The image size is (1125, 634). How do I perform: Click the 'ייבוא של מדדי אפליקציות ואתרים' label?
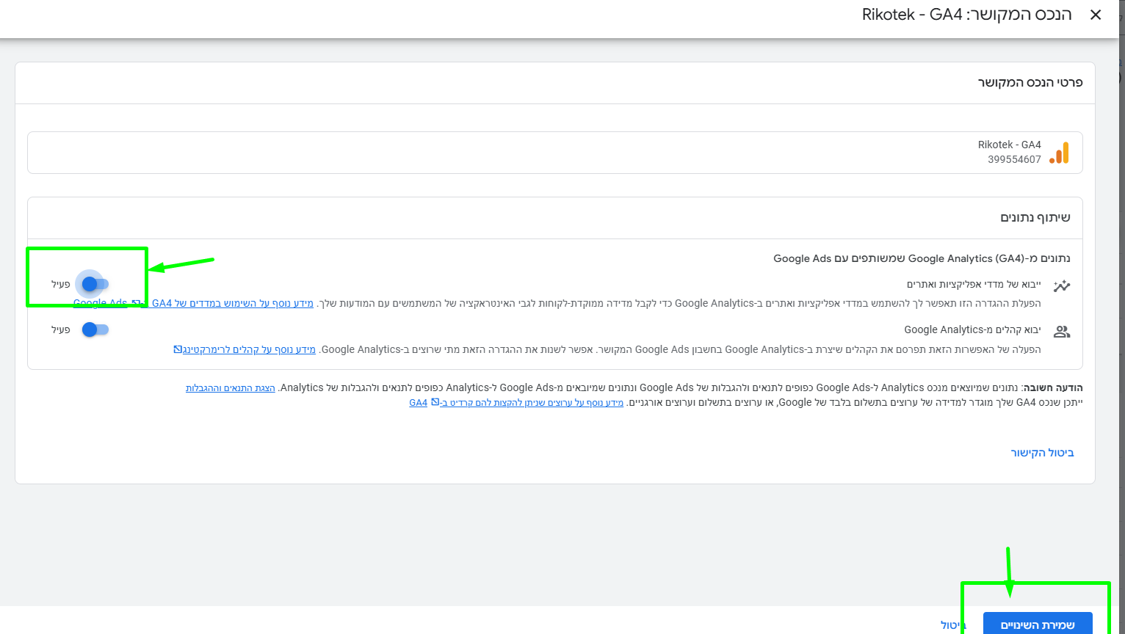tap(974, 284)
